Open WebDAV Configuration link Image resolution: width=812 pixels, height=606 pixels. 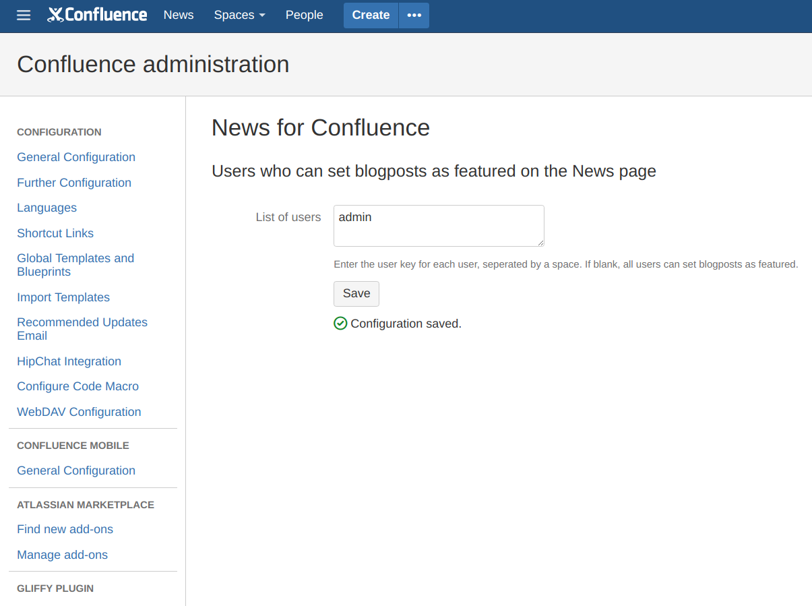point(79,412)
